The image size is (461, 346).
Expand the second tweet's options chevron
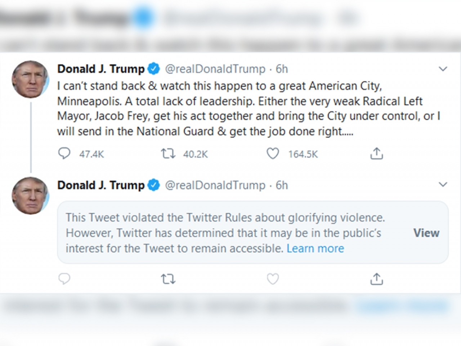[443, 185]
